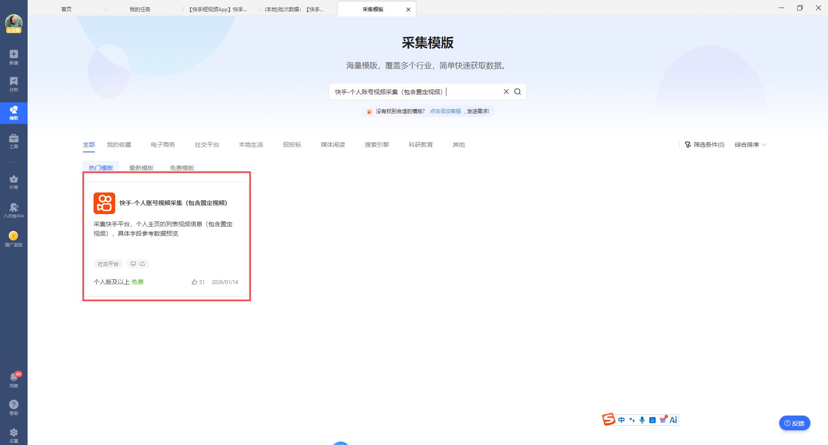Click the 个人版及以上 免费 label
Screen dimensions: 828x445
[x=119, y=282]
